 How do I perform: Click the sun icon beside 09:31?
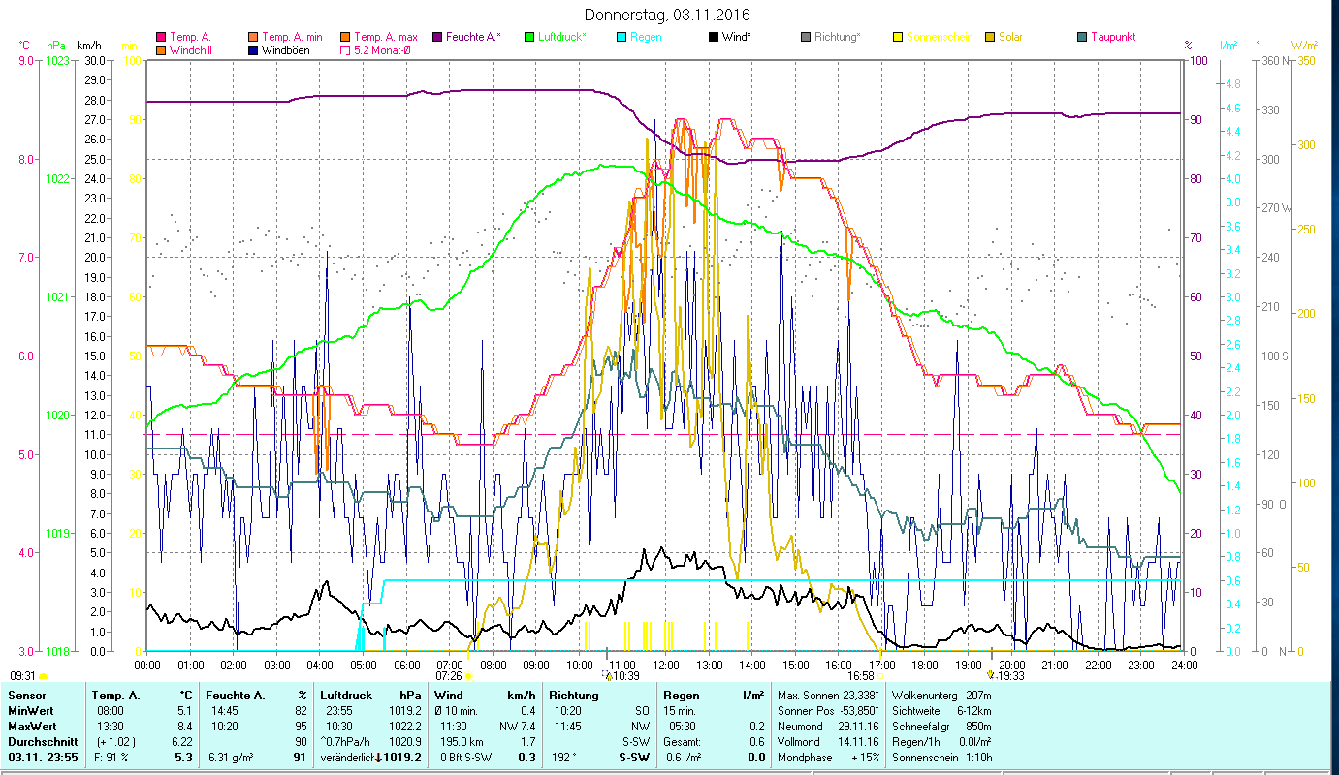pos(44,676)
